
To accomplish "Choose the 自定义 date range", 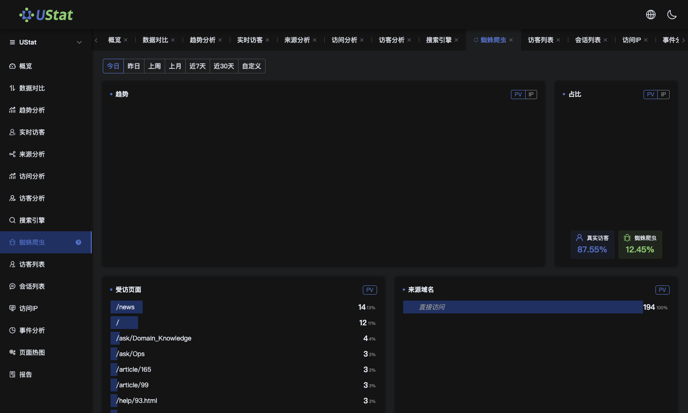I will [252, 66].
